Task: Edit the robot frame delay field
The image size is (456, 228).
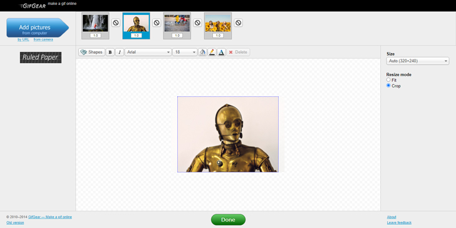Action: (x=136, y=36)
